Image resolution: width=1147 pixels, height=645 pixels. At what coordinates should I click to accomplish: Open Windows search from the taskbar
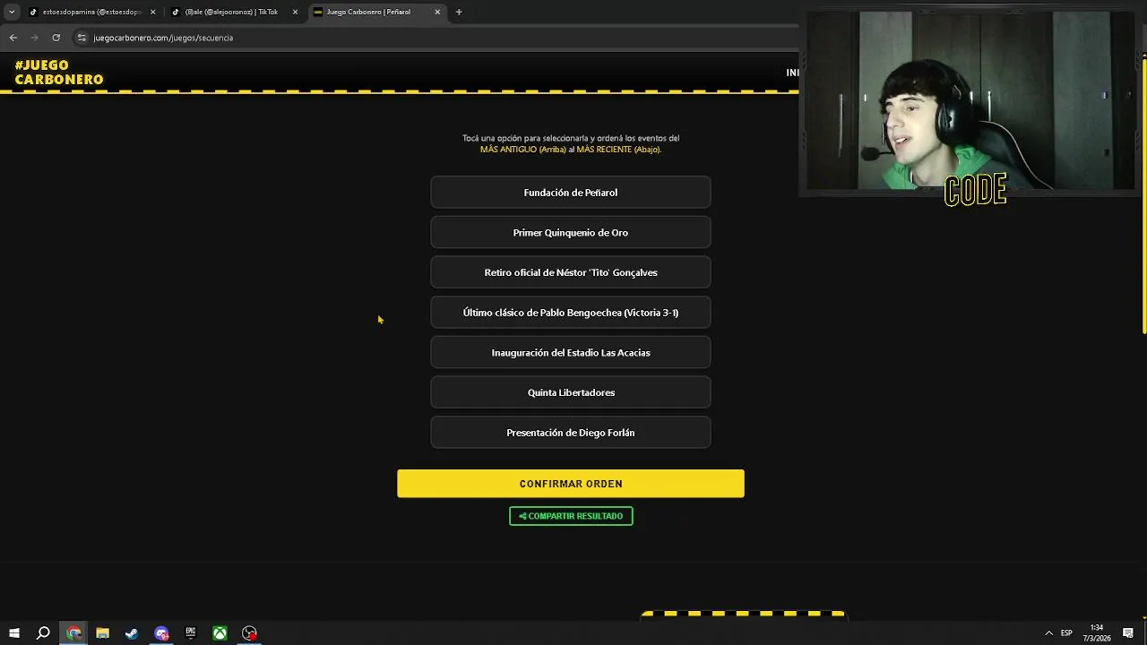click(43, 633)
